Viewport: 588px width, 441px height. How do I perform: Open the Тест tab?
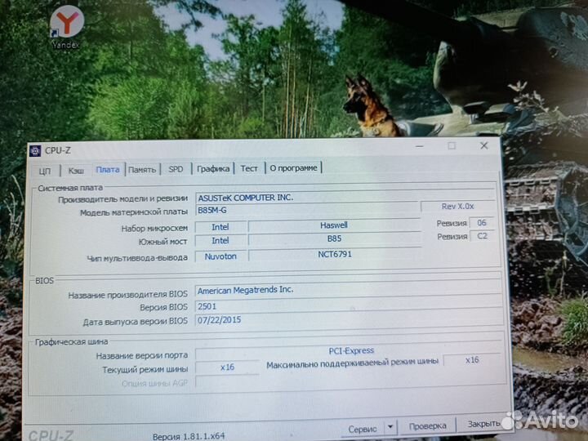coord(249,168)
